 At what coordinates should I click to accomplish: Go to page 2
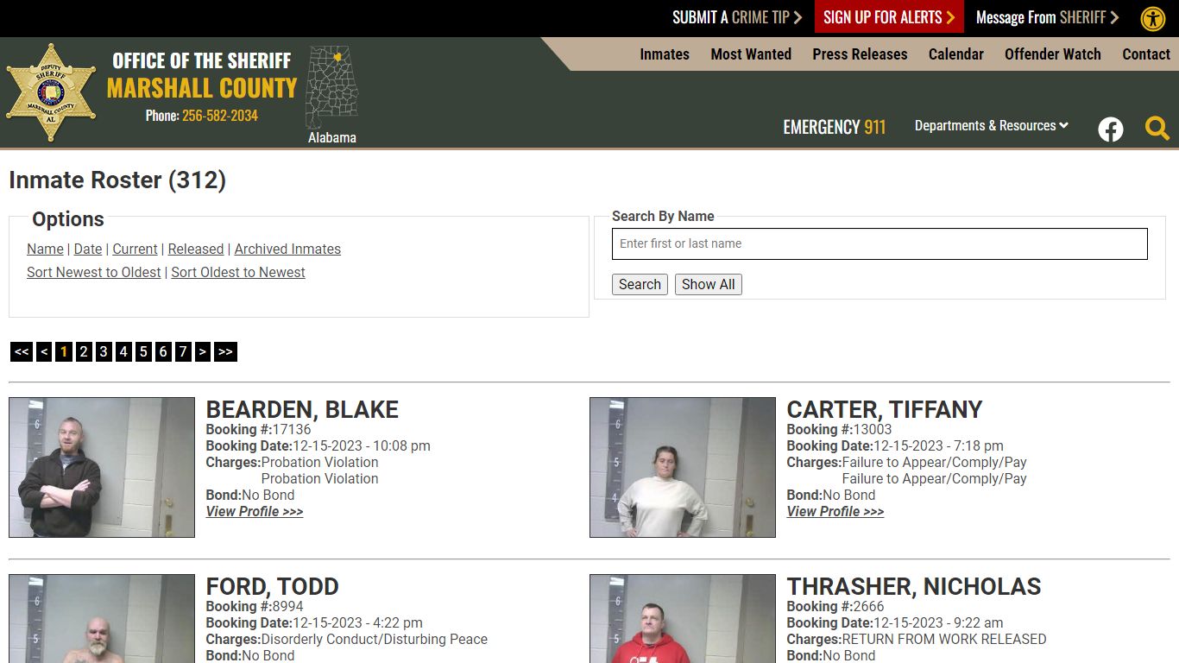point(84,351)
